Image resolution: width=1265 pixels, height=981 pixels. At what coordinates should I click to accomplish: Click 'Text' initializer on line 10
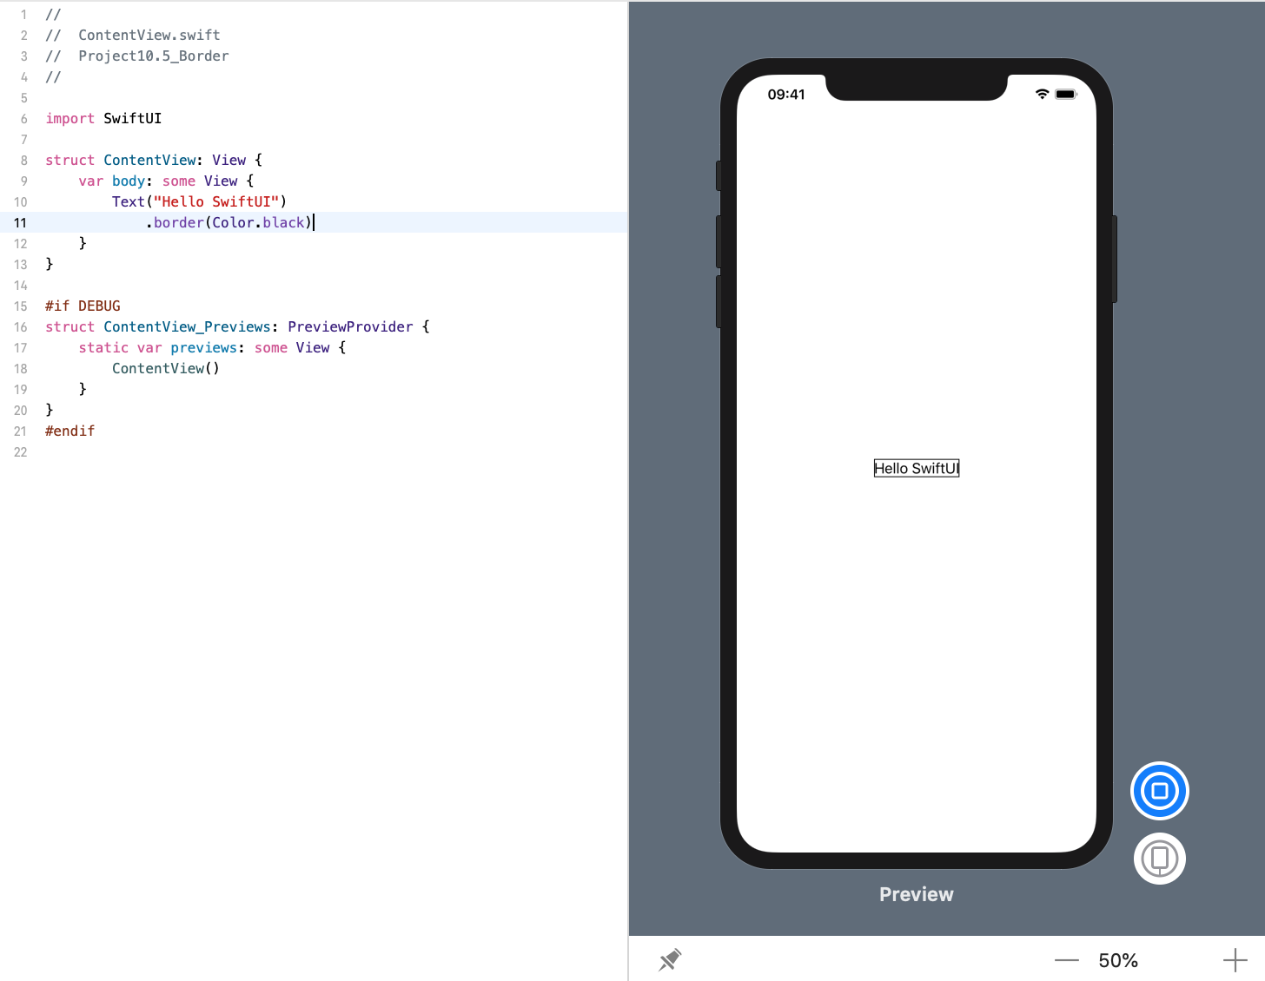pyautogui.click(x=129, y=201)
